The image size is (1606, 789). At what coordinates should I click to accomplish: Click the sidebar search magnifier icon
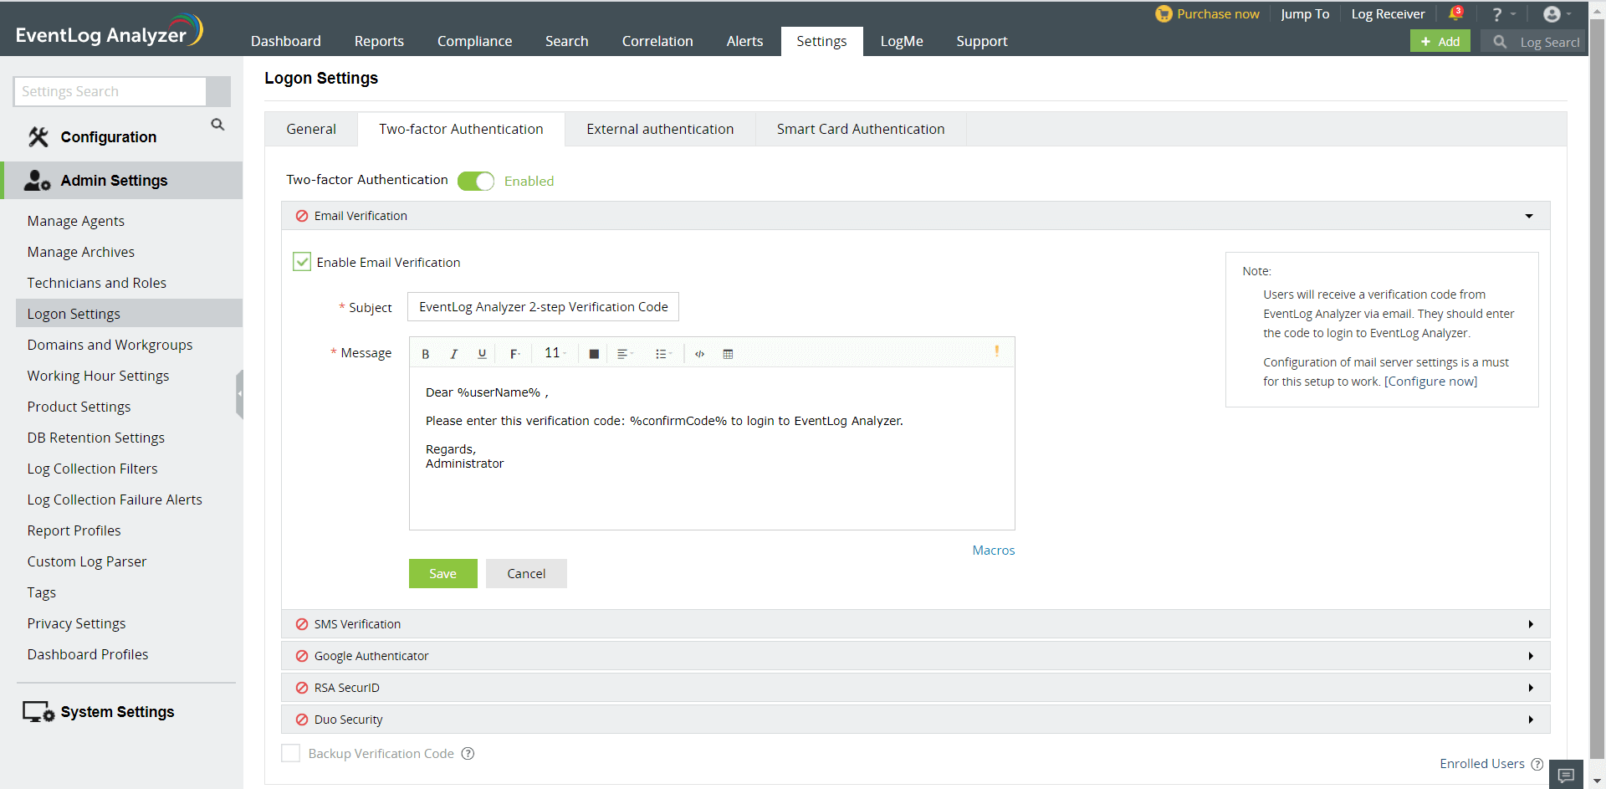[217, 125]
